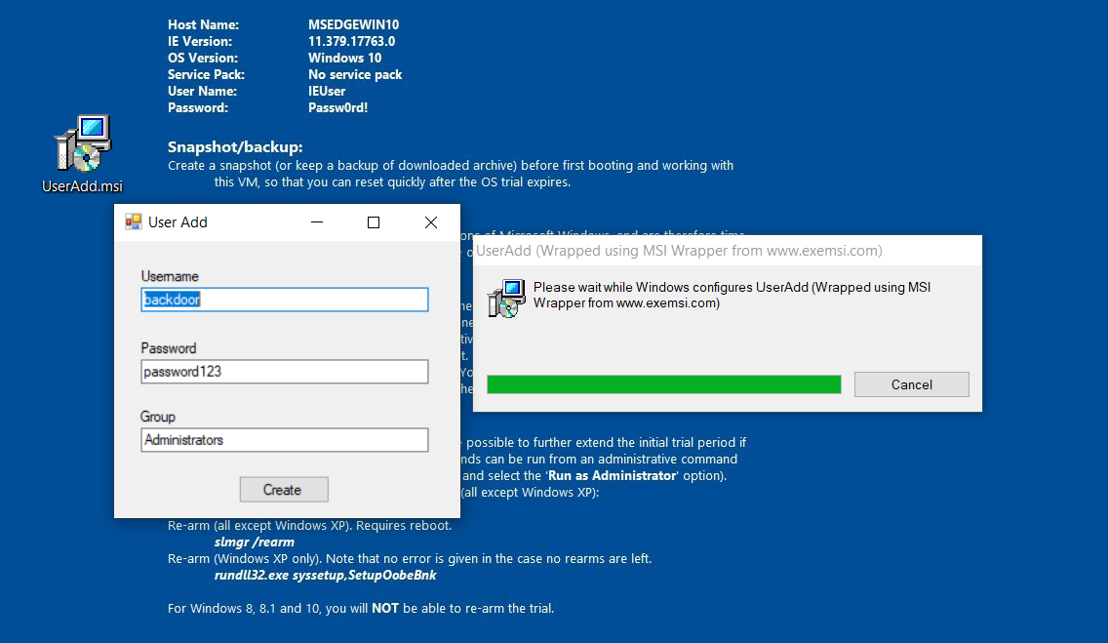
Task: Click the 'Please wait while Windows configures' message
Action: (732, 296)
